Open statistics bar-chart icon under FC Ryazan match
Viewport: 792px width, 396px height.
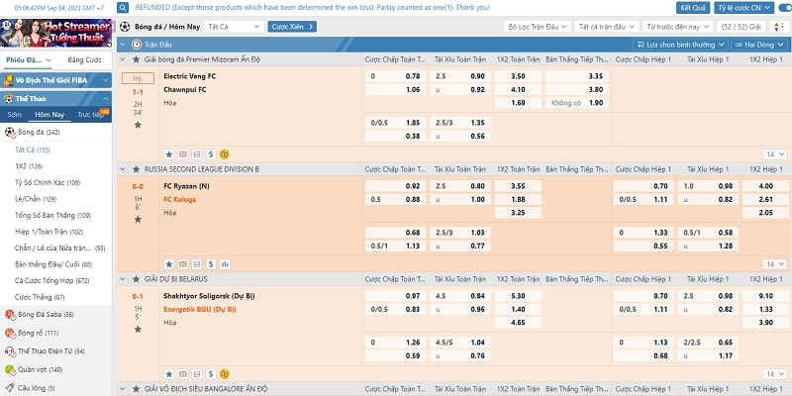click(225, 264)
